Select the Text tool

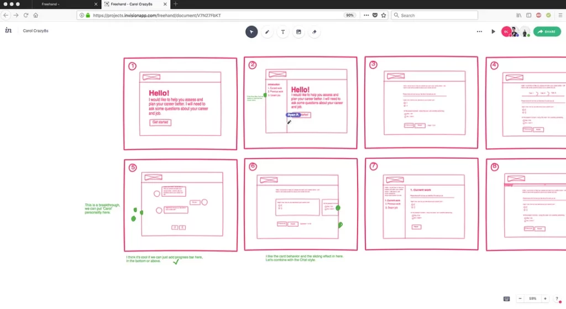point(283,32)
